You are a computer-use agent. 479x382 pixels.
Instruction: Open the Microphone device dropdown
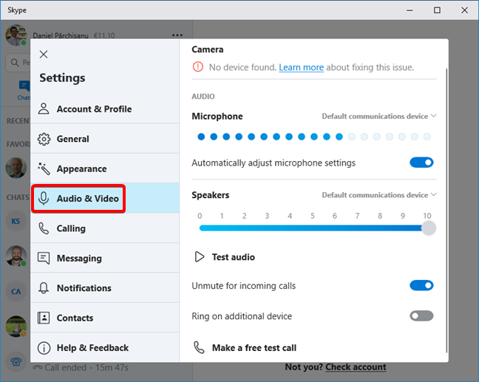379,116
